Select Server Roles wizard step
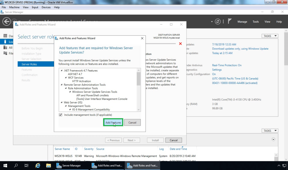The width and height of the screenshot is (288, 170). (x=36, y=64)
